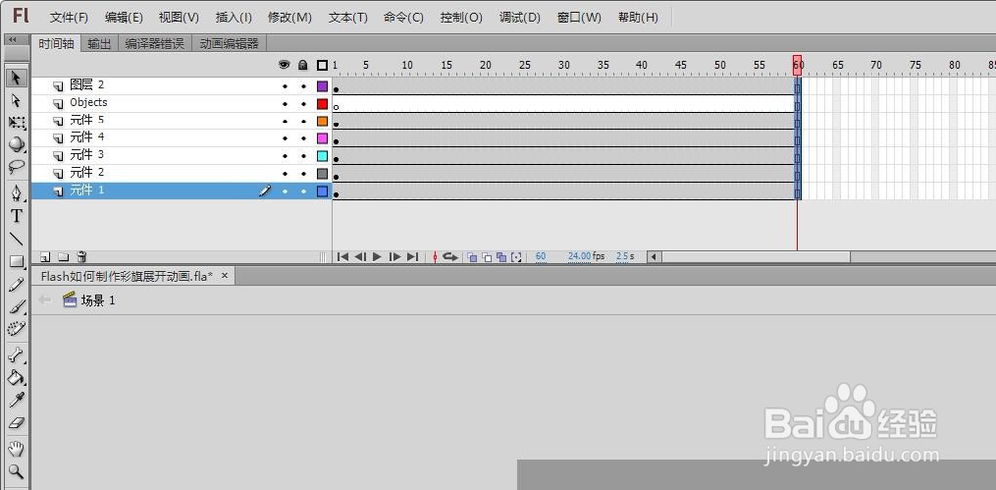Enable Onion Skin Outlines
The width and height of the screenshot is (996, 490).
coord(487,257)
